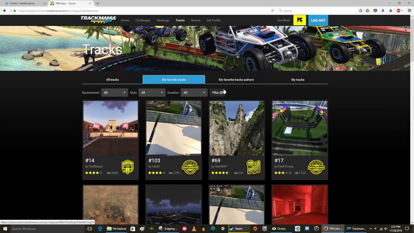This screenshot has width=414, height=233.
Task: Click the Canyon badge on track #14
Action: 127,167
